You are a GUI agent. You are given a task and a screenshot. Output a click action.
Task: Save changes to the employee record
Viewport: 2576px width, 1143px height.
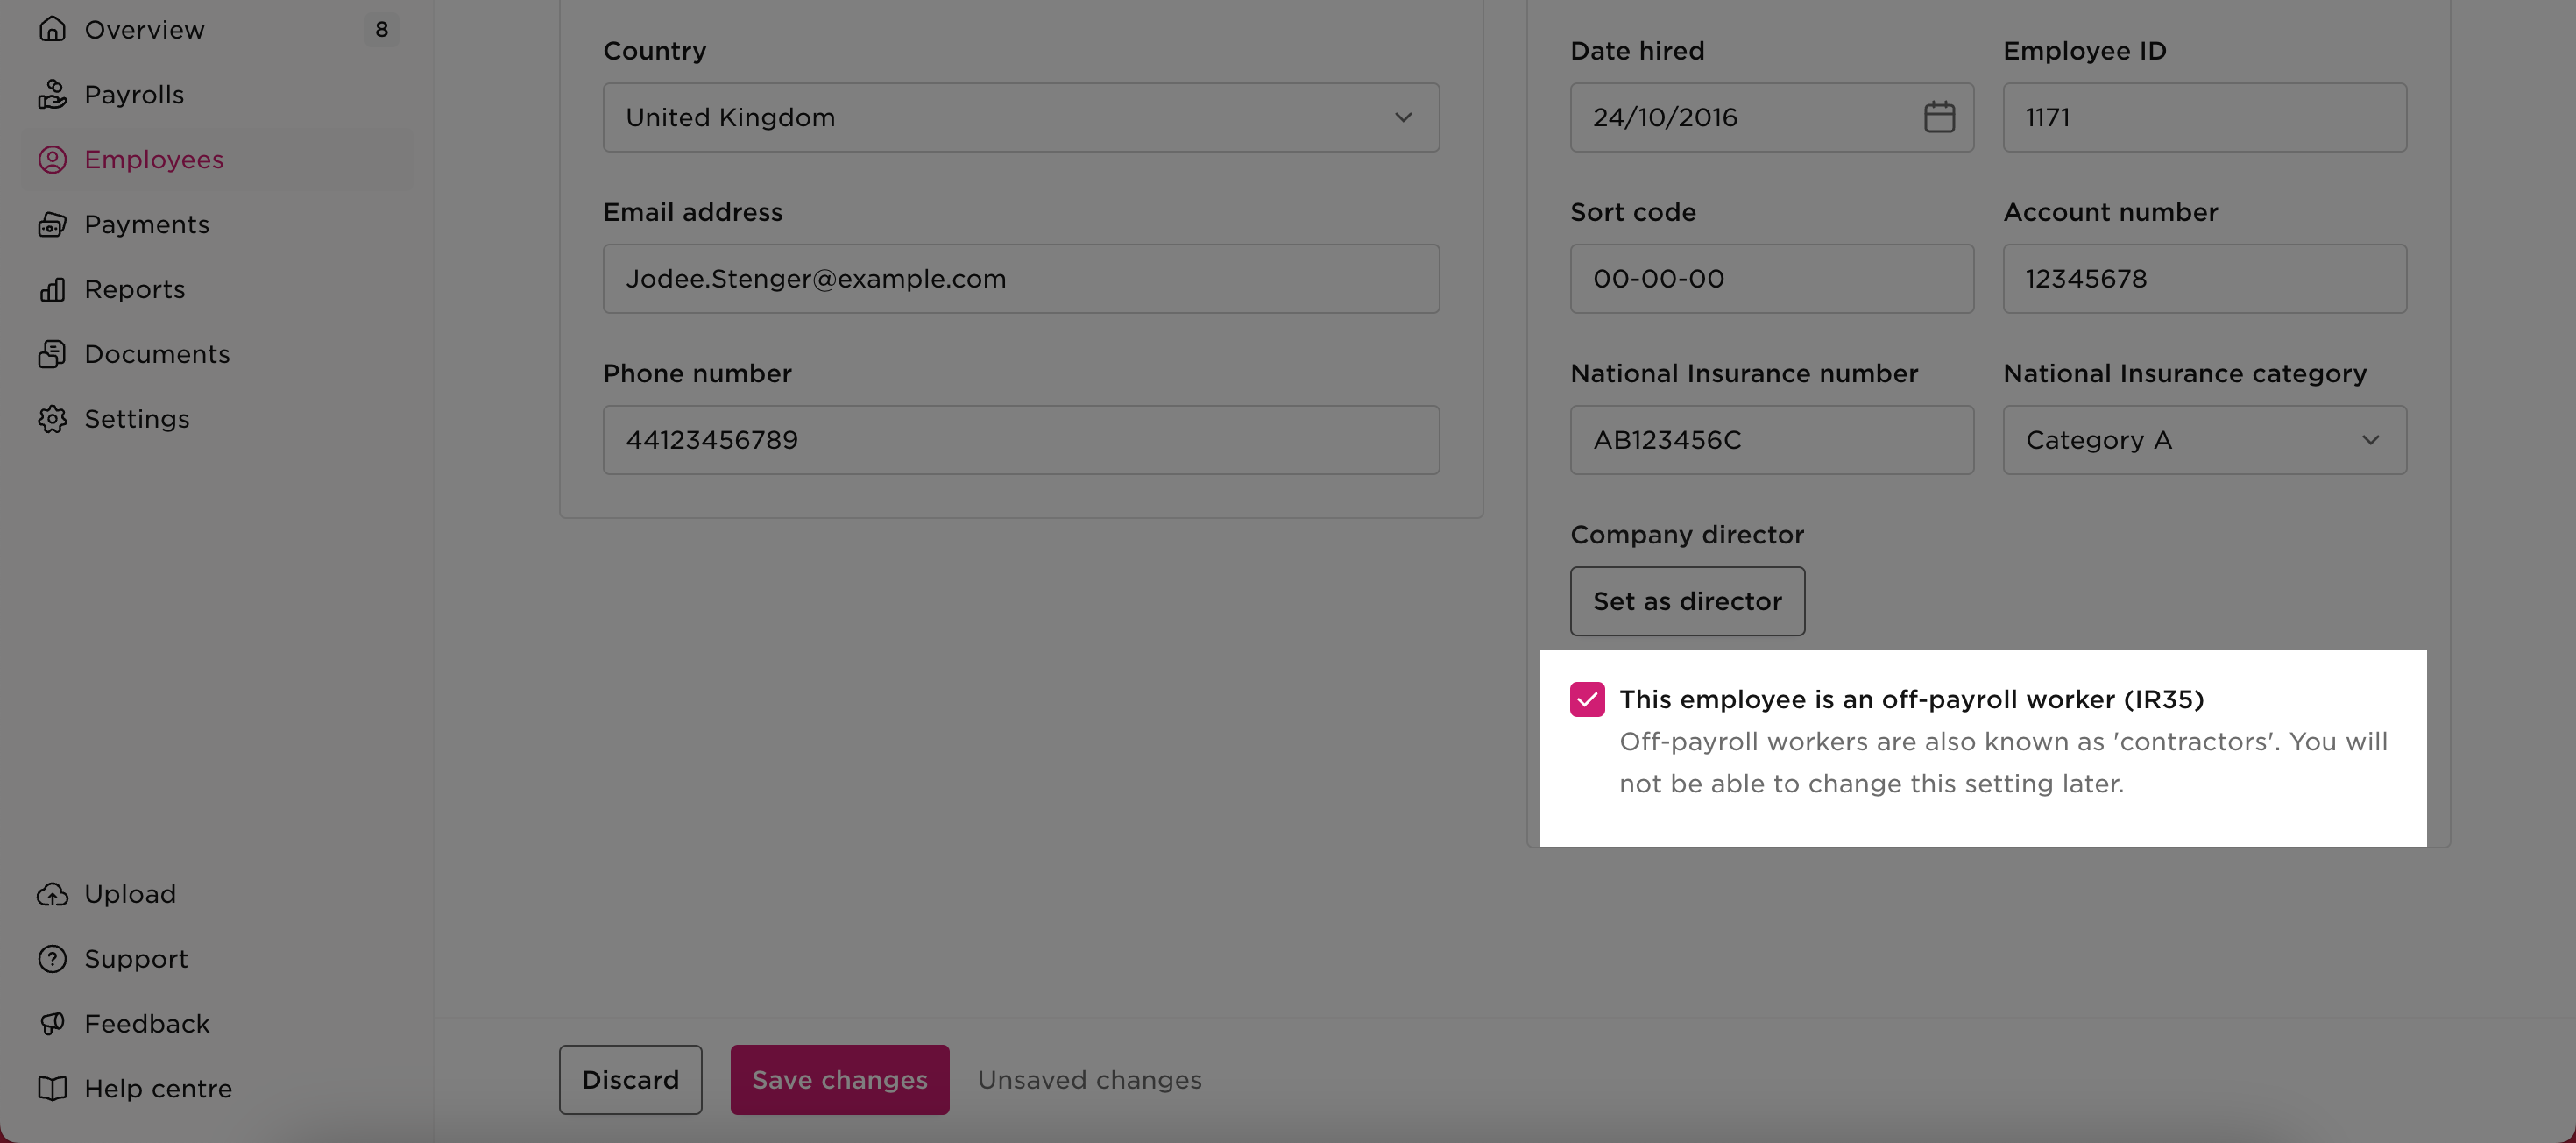(839, 1079)
